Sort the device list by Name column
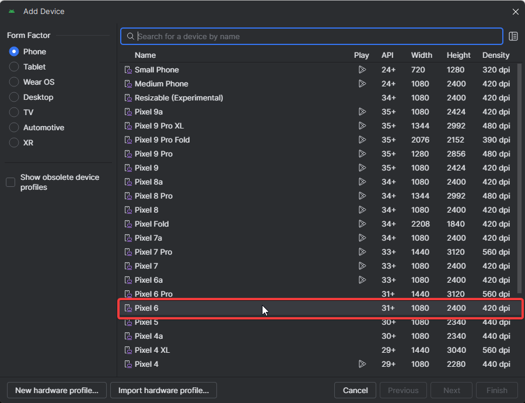The image size is (525, 403). 145,55
